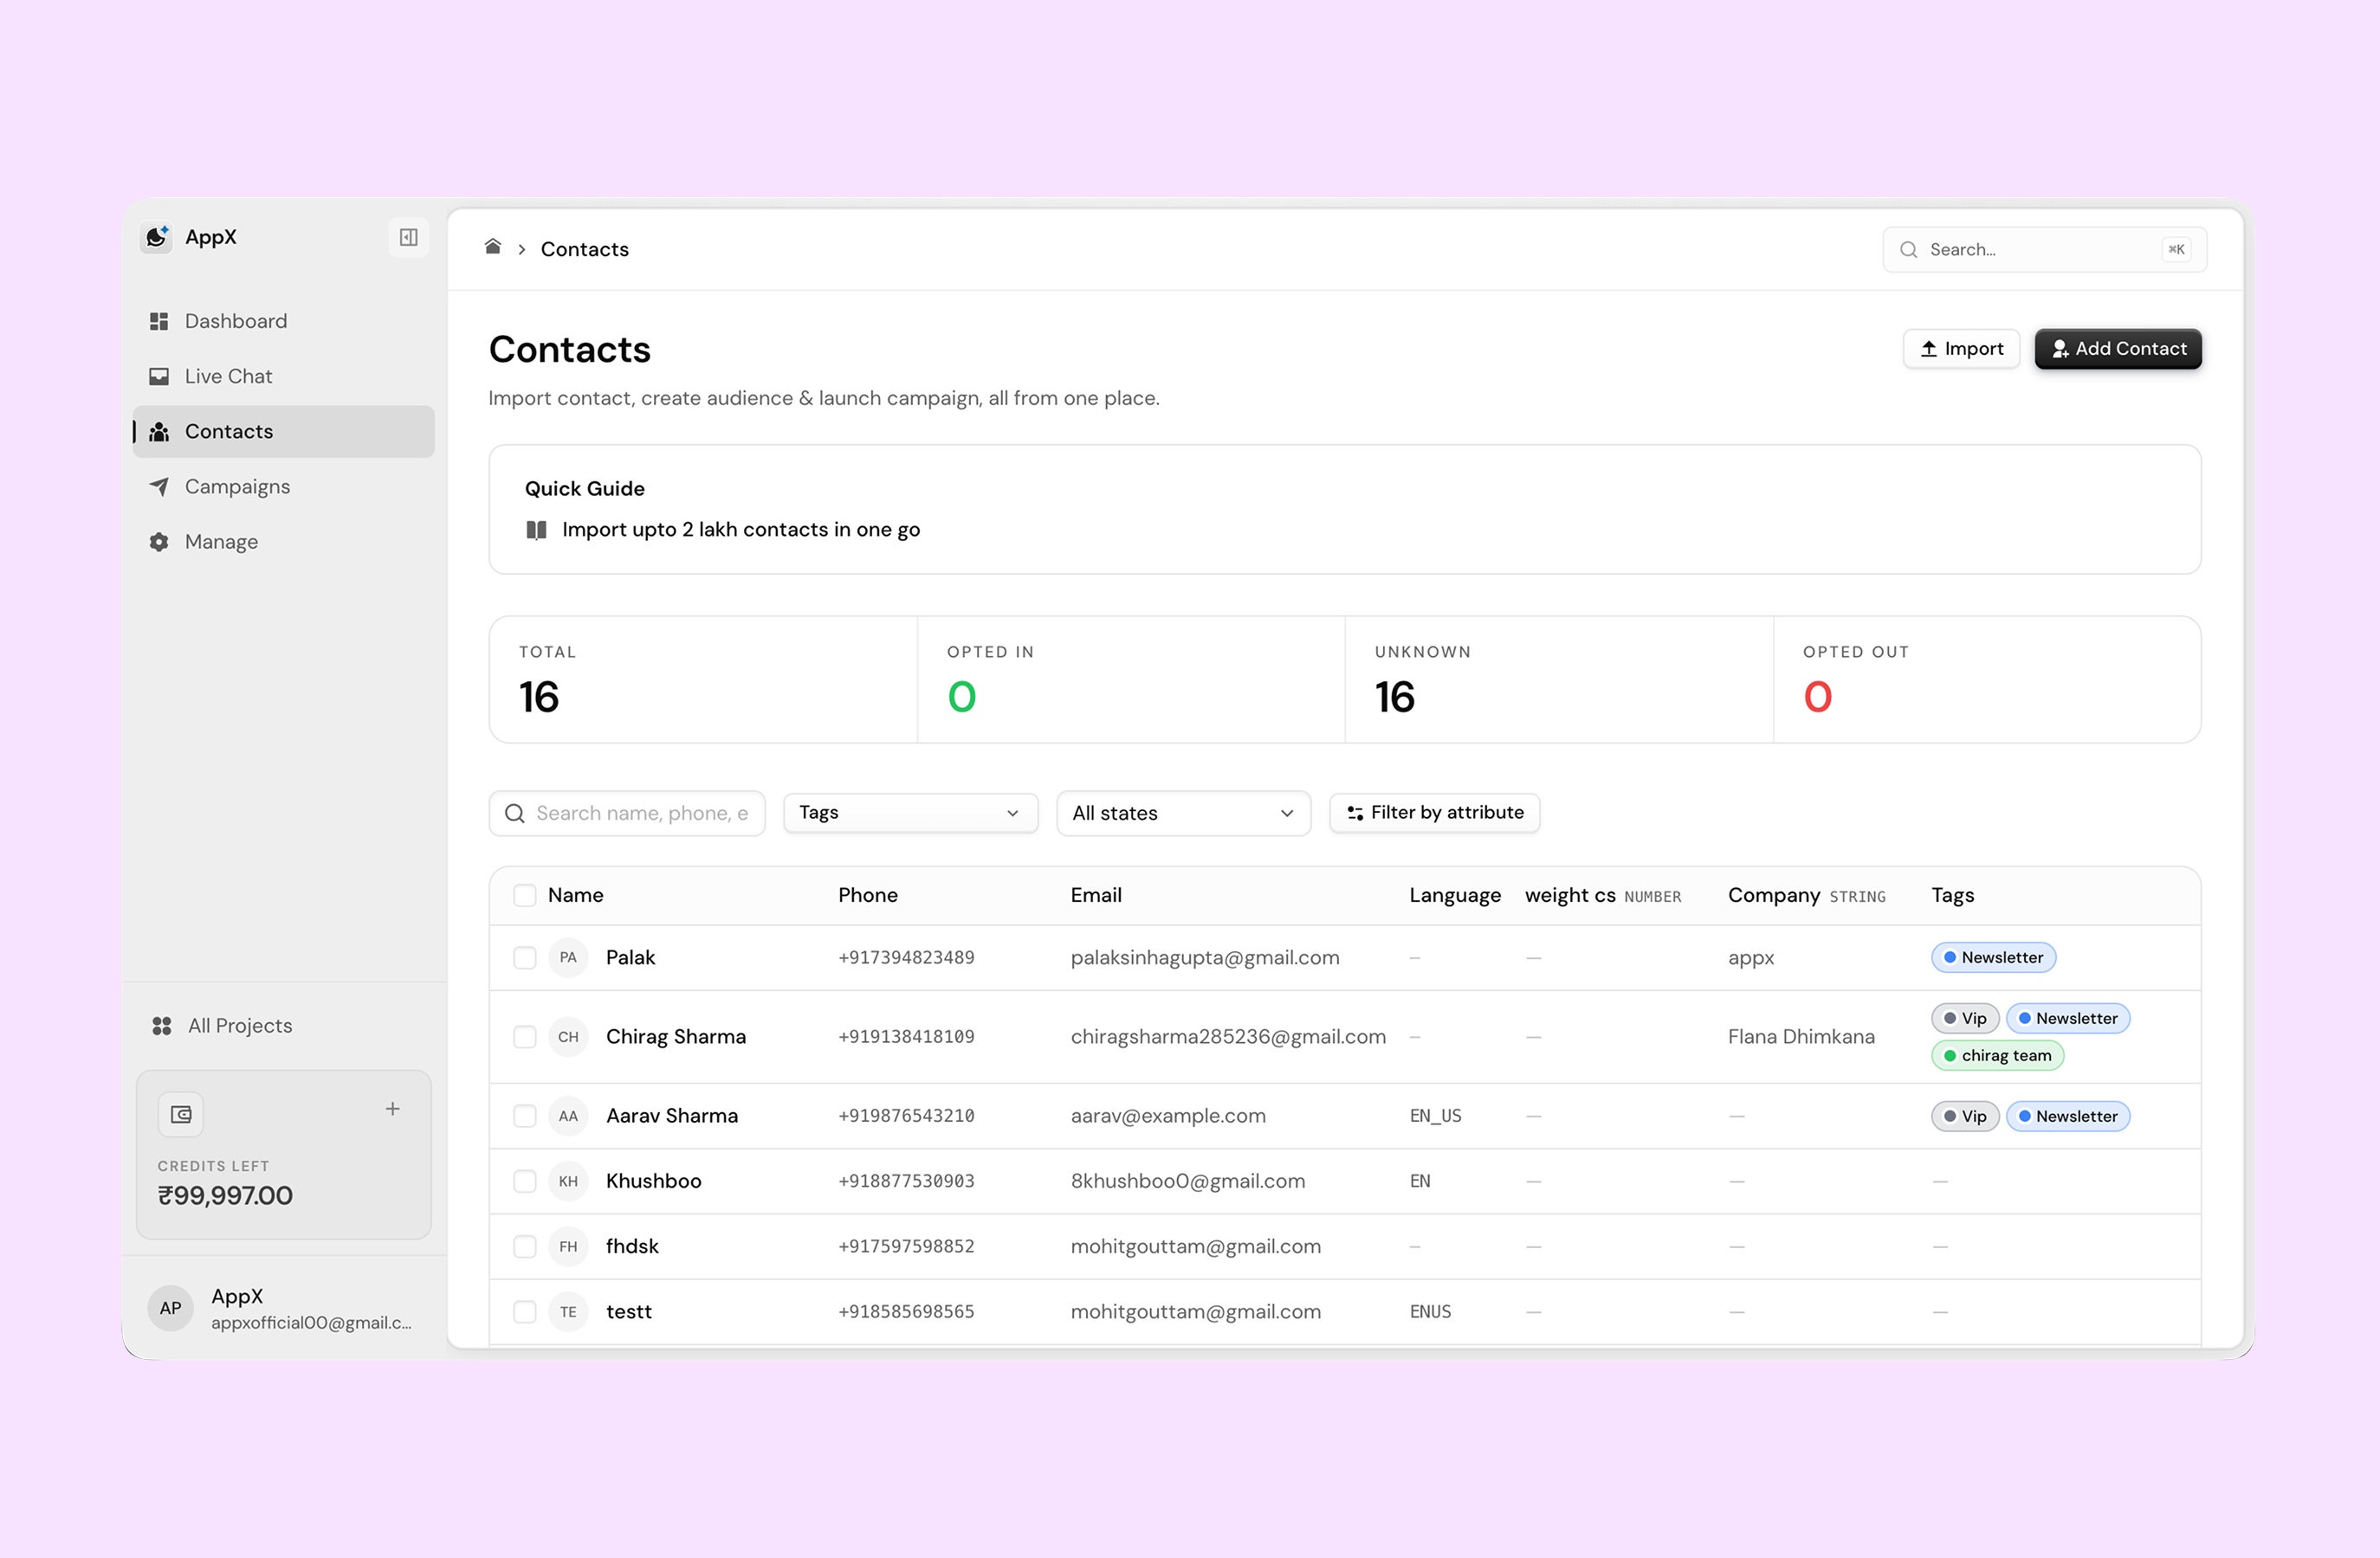Click the Add Contact button

pyautogui.click(x=2118, y=349)
